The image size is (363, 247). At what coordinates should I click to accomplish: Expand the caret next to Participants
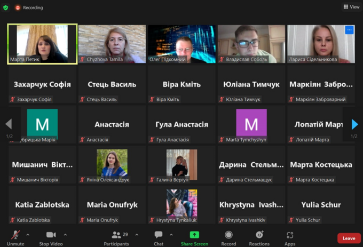[137, 235]
